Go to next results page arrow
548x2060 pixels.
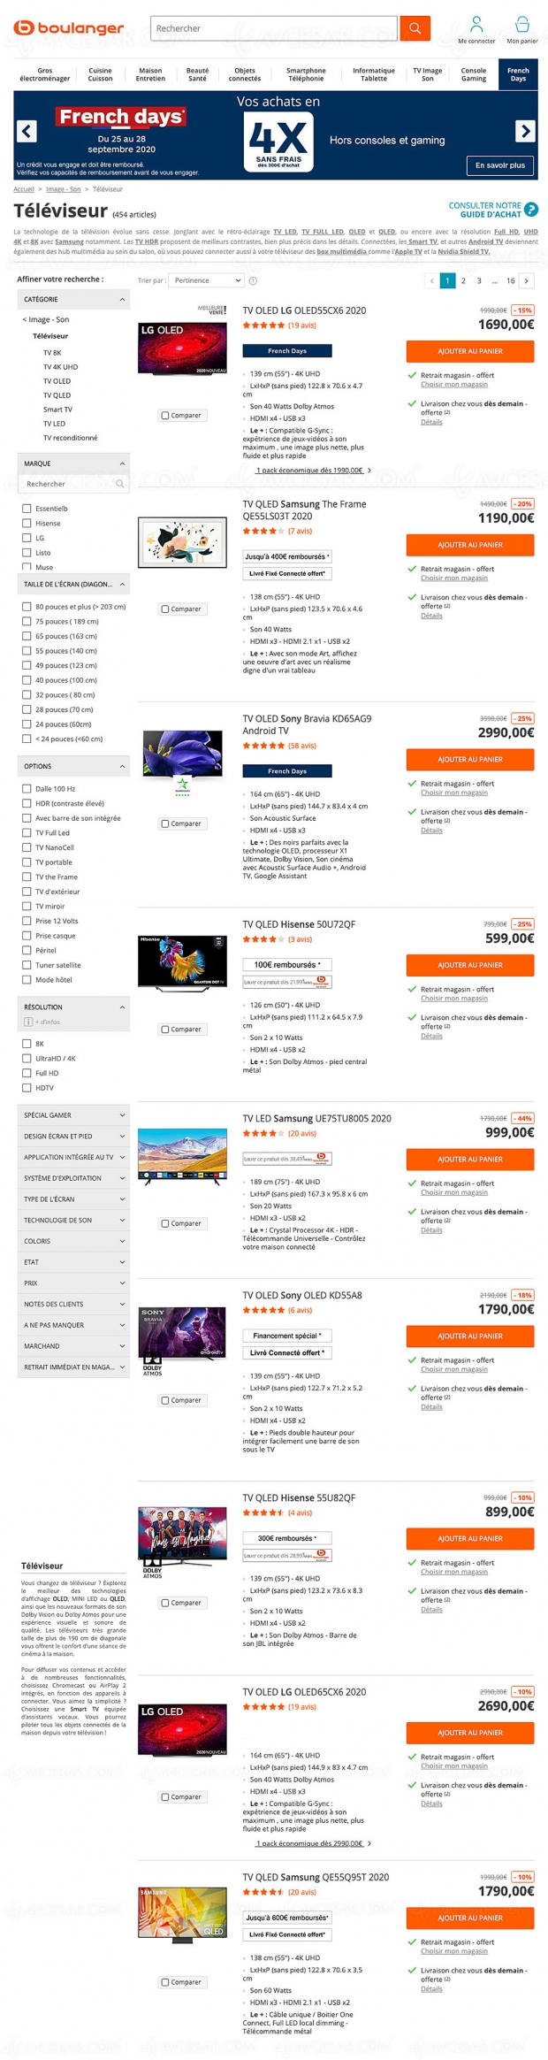click(527, 280)
